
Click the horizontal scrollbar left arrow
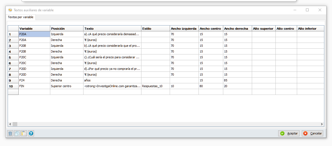point(10,124)
